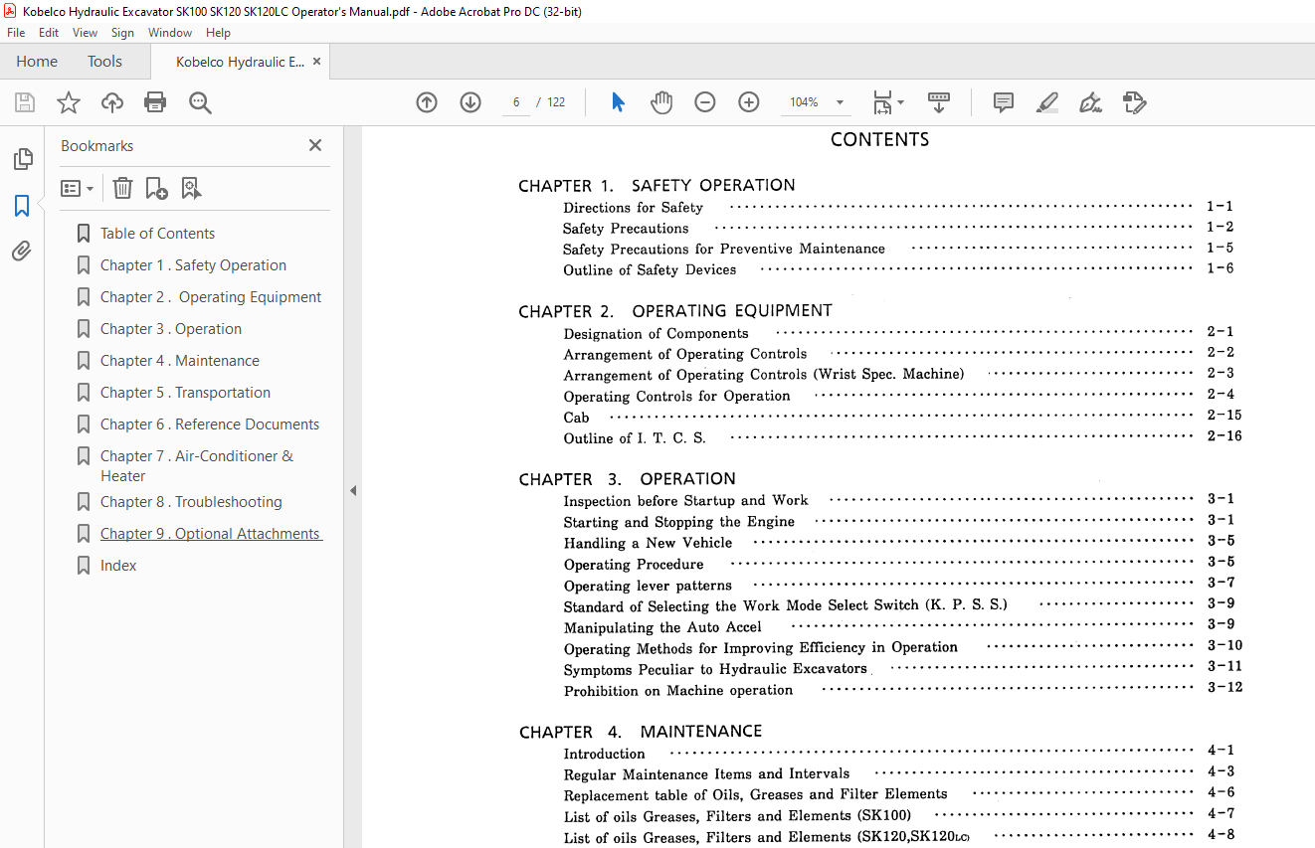Delete selected bookmark with the trash icon
The height and width of the screenshot is (848, 1315).
(x=122, y=188)
